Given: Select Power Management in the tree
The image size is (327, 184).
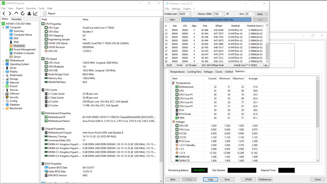Looking at the screenshot, I should click(x=24, y=50).
